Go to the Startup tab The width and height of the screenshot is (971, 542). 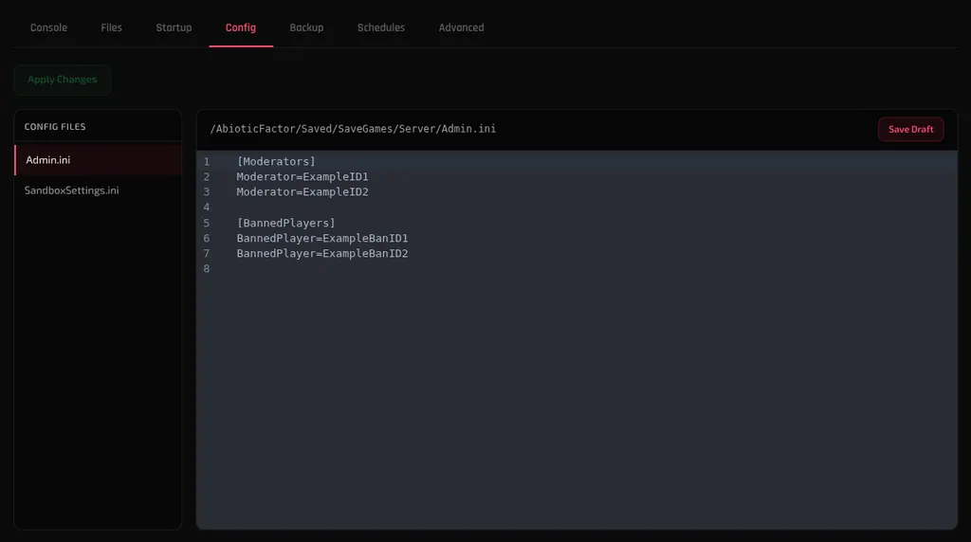[x=174, y=27]
